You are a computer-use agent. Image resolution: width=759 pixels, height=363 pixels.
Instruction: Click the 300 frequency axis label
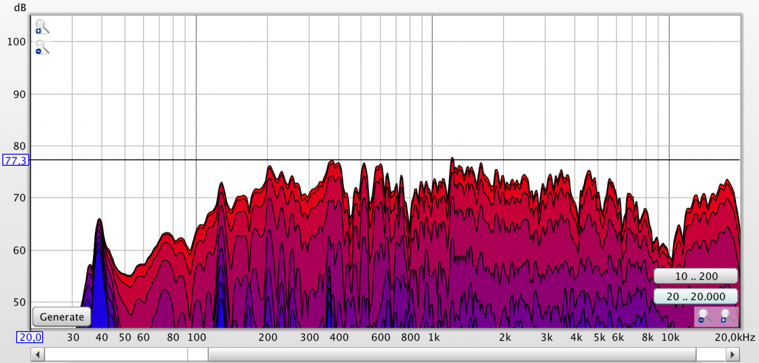[x=310, y=338]
